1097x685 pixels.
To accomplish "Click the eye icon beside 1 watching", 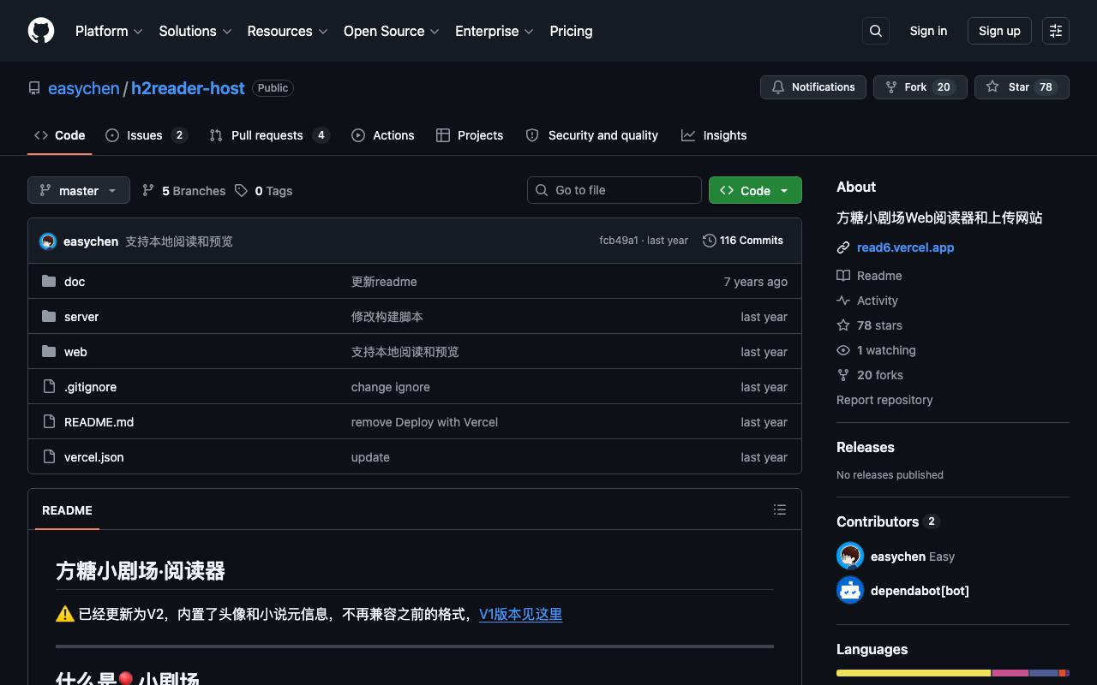I will click(x=843, y=350).
